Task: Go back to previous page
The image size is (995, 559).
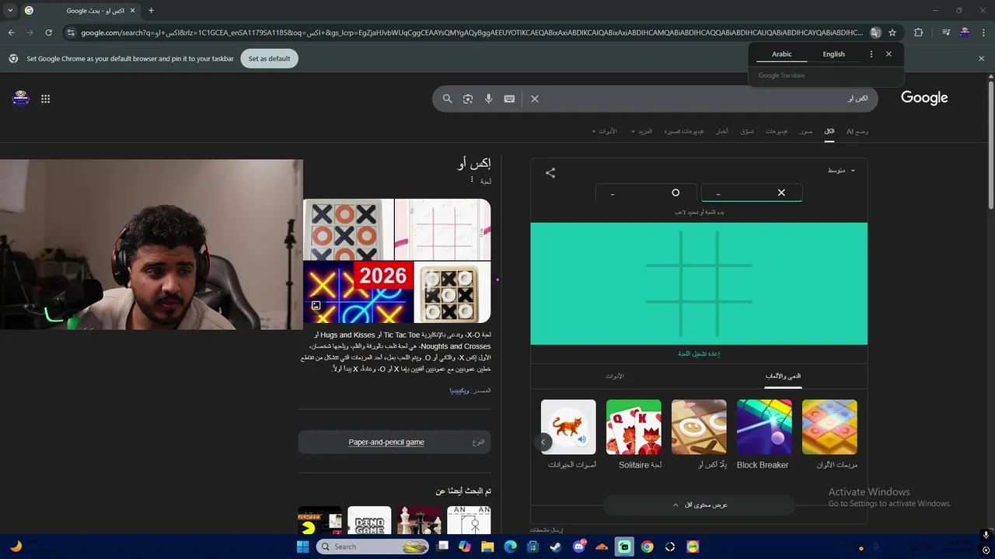Action: (x=11, y=33)
